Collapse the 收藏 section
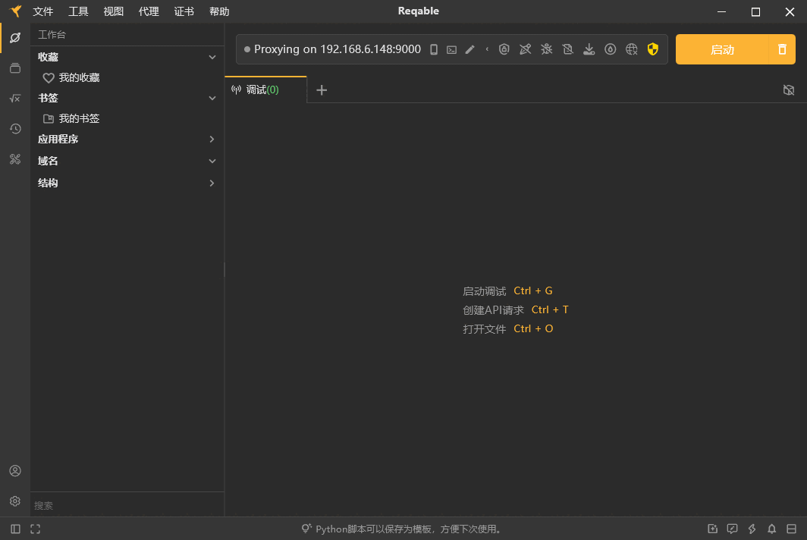 [x=212, y=57]
